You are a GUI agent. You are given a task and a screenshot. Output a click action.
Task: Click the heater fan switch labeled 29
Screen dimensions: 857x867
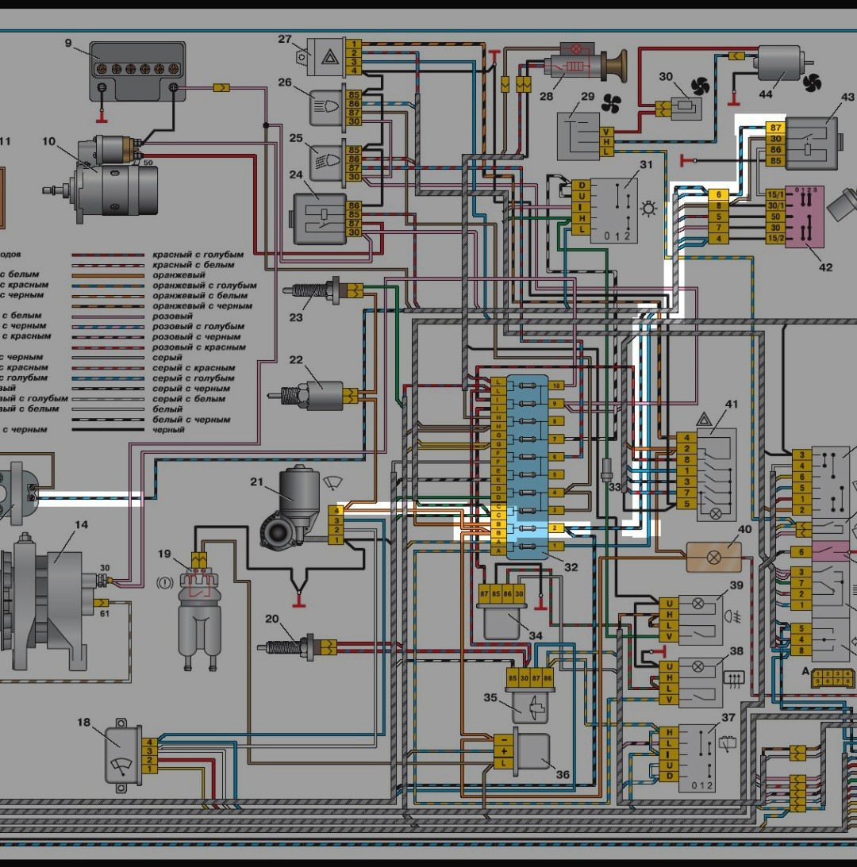pos(578,136)
